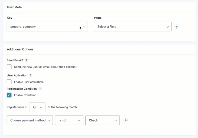Click the 'Registration Condition' field label
Viewport: 198px width, 138px height.
click(x=22, y=89)
